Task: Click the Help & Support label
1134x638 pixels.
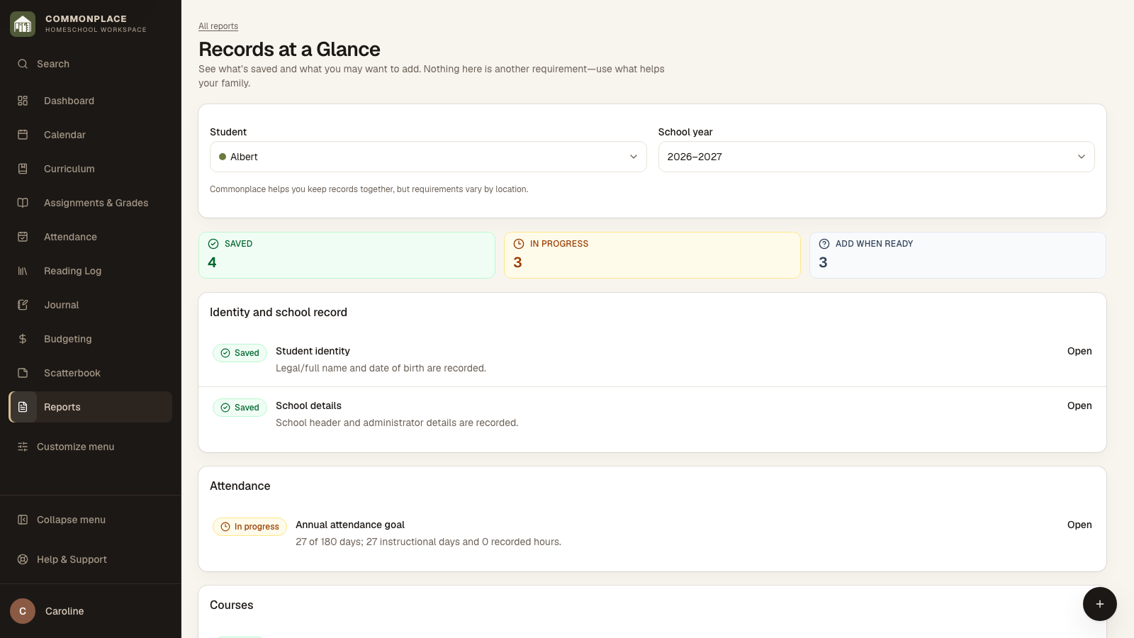Action: pyautogui.click(x=72, y=559)
